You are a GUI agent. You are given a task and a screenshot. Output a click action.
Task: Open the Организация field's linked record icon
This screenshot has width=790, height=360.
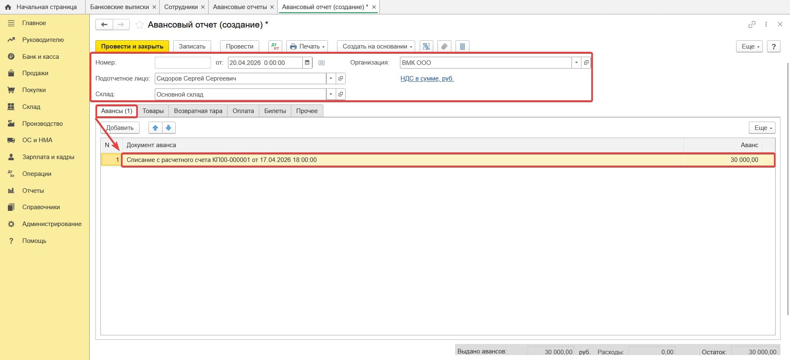click(586, 63)
